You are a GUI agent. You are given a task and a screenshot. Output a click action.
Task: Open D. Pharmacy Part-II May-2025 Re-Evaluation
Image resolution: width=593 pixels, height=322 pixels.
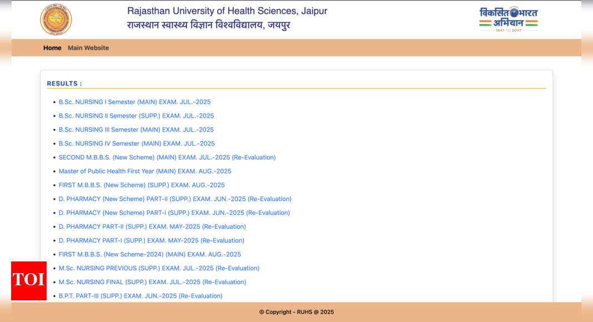152,227
